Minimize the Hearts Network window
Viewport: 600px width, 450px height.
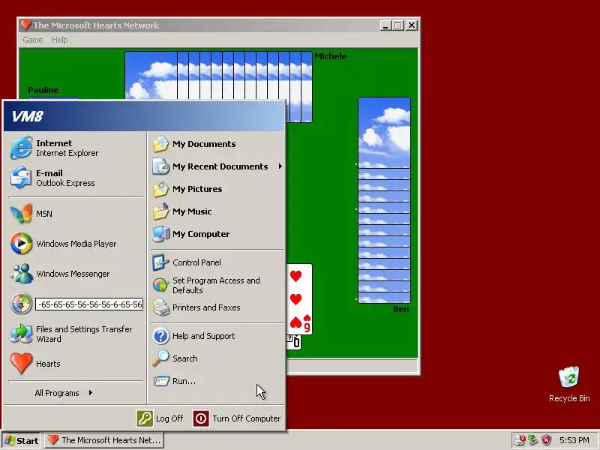(x=385, y=25)
